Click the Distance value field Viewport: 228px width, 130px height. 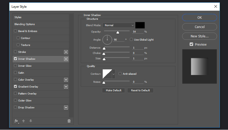[138, 48]
